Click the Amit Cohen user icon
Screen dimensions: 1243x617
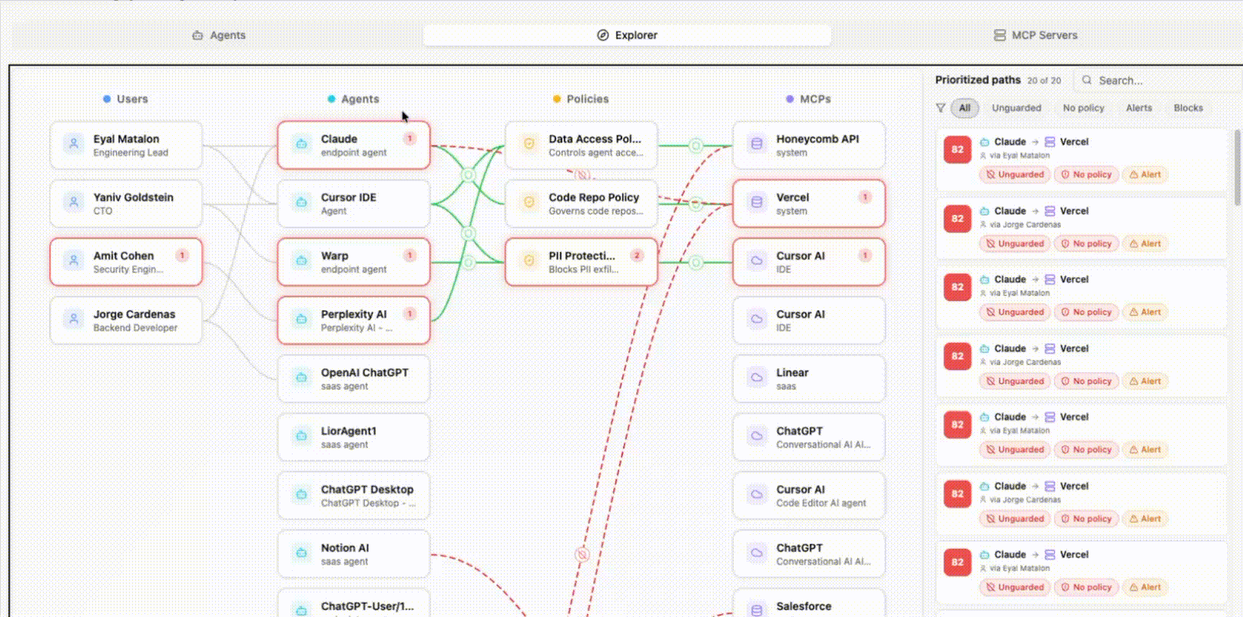[74, 261]
